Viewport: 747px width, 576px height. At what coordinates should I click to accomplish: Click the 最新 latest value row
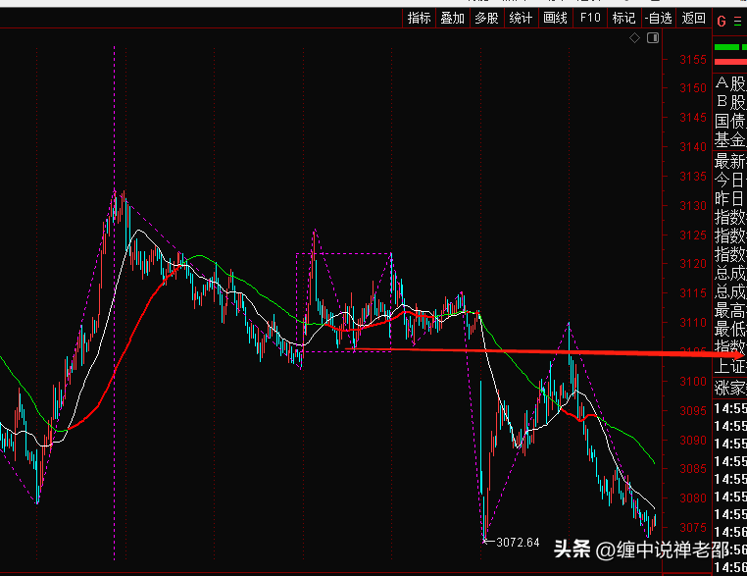coord(730,161)
